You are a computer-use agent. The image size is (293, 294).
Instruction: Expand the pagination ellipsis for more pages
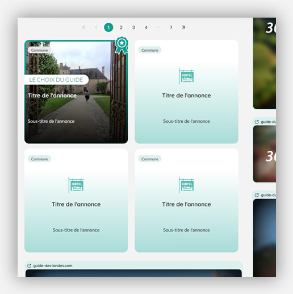pyautogui.click(x=158, y=27)
